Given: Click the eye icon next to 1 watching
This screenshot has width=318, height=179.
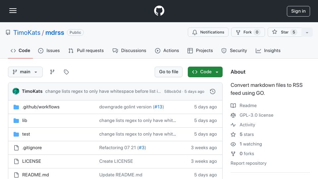Looking at the screenshot, I should click(x=233, y=144).
